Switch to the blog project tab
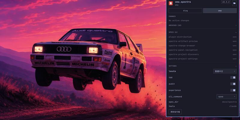This screenshot has height=120, width=240. pos(185,10)
